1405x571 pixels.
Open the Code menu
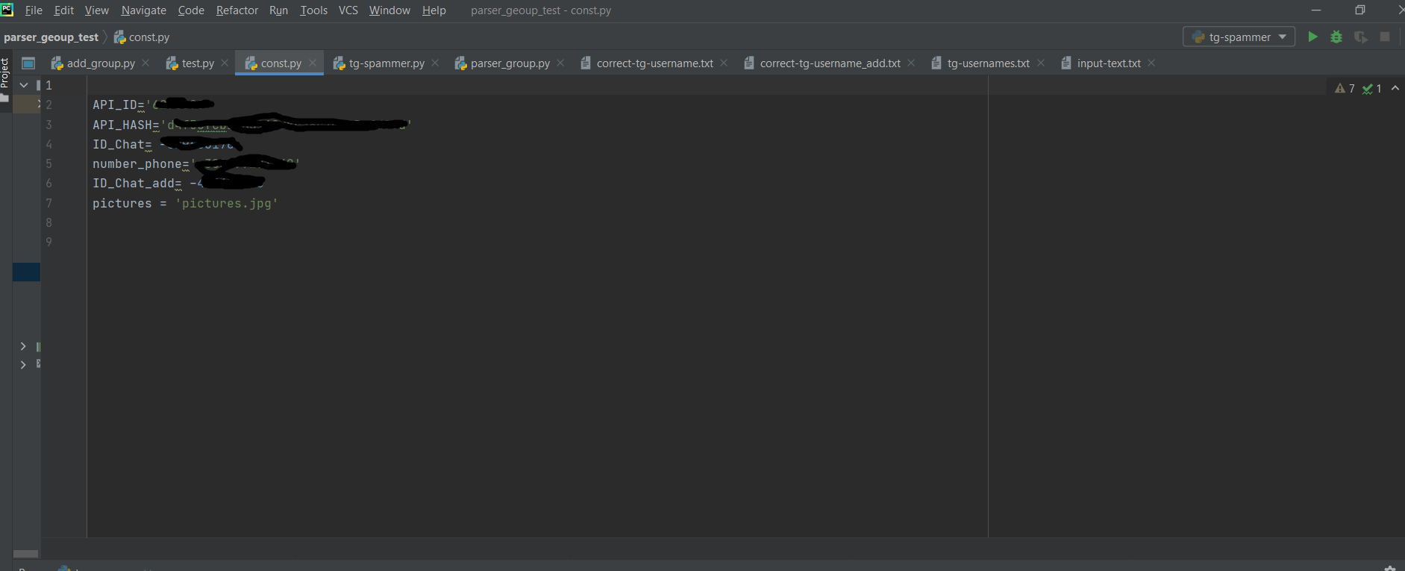click(x=191, y=10)
